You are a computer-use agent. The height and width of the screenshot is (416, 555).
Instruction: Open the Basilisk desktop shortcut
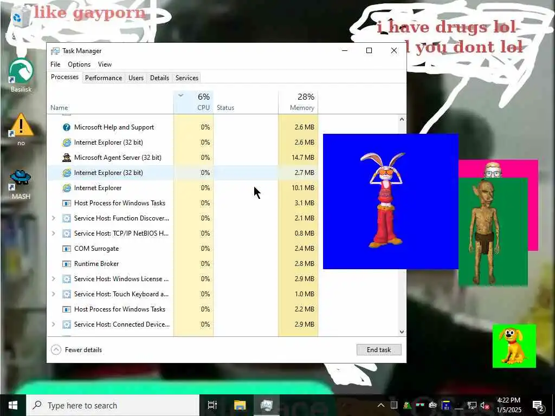(x=21, y=75)
